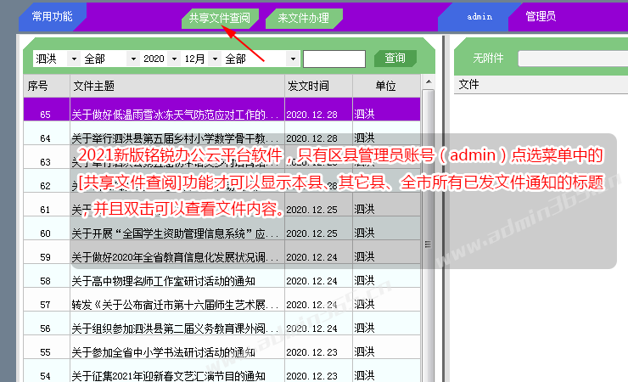
Task: Select row 57 转发宿迁市第十六届师生艺术展
Action: pyautogui.click(x=221, y=300)
